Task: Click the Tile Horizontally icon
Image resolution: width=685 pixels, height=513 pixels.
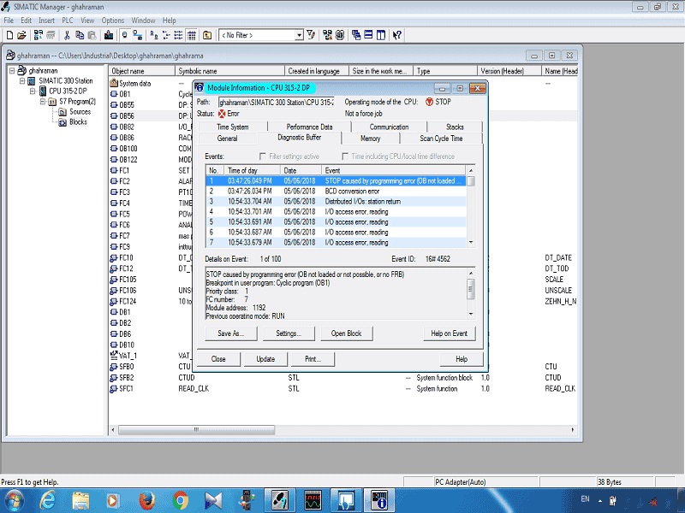Action: pyautogui.click(x=368, y=35)
